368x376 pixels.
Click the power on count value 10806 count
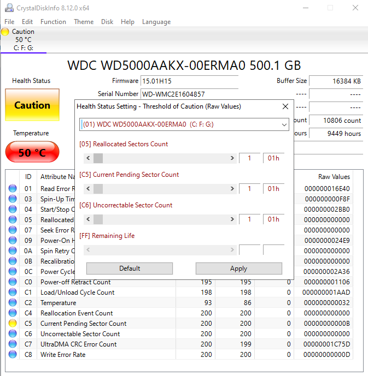[x=336, y=121]
